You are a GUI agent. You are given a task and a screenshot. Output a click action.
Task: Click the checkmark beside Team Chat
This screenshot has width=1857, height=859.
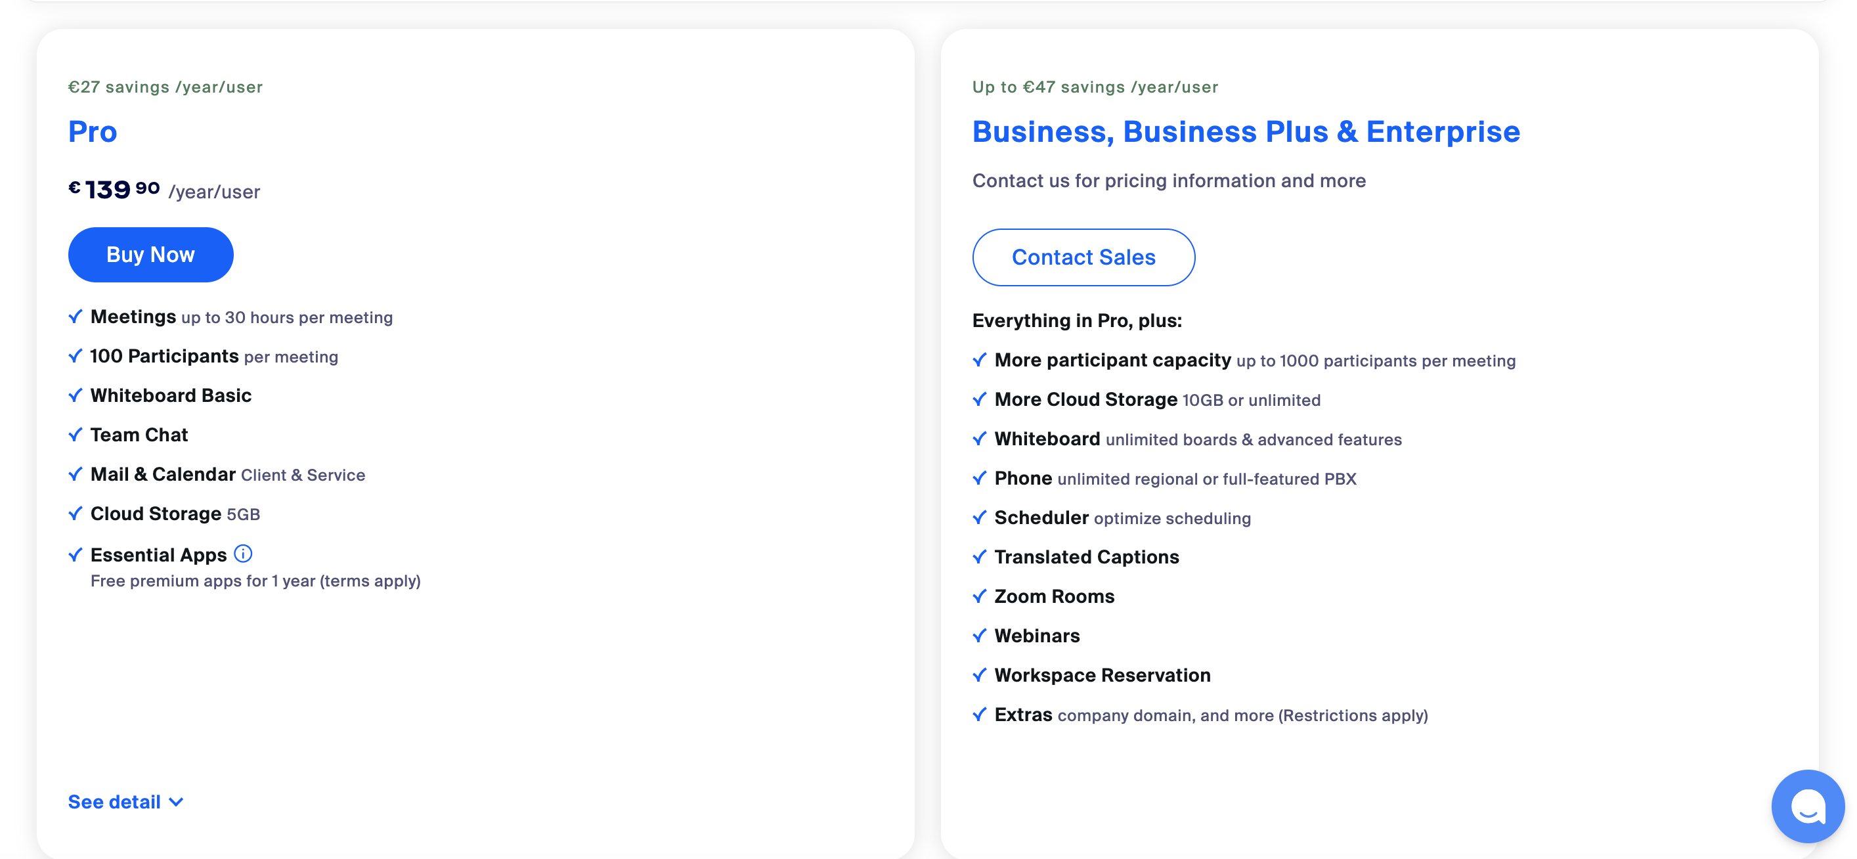pos(75,435)
